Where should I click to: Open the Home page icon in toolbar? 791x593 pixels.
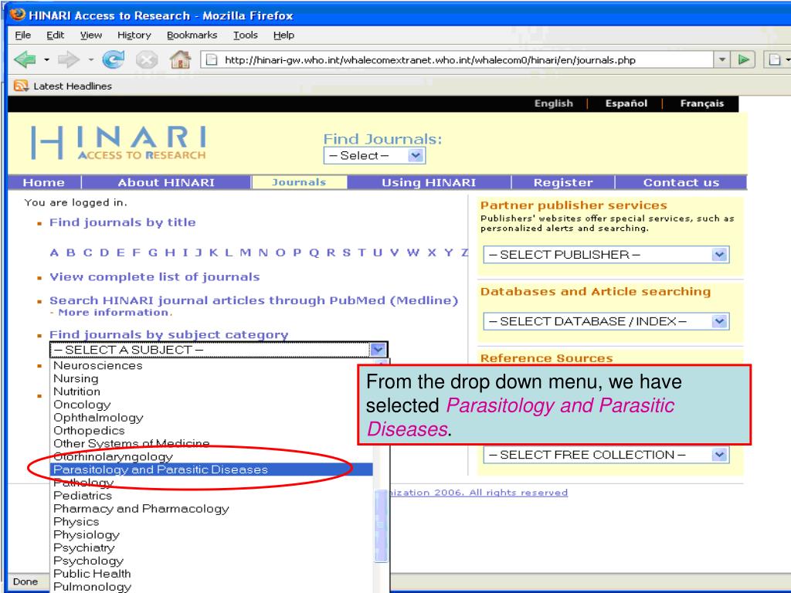pyautogui.click(x=180, y=60)
